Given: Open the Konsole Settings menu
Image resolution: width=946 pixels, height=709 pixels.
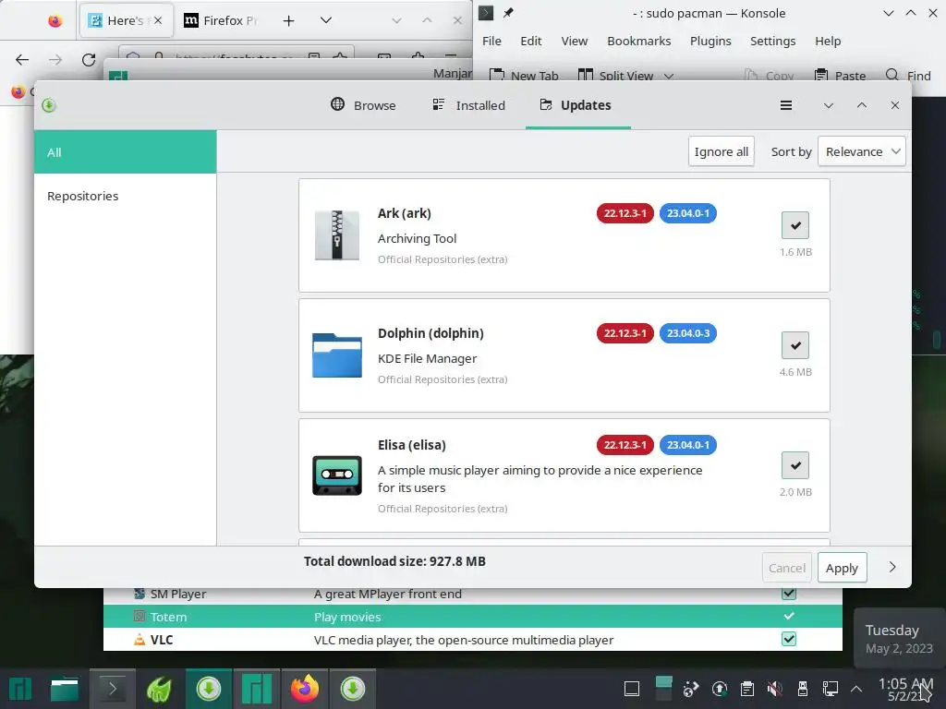Looking at the screenshot, I should [x=773, y=41].
